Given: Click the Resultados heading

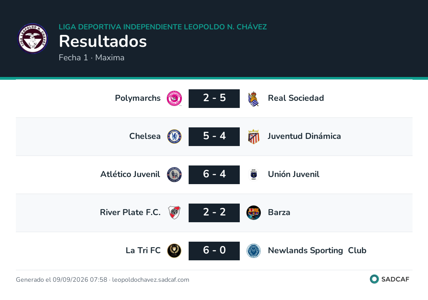Looking at the screenshot, I should (103, 41).
